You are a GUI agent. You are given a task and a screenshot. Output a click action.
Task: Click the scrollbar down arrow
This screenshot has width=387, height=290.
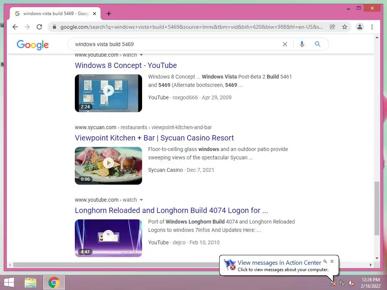pyautogui.click(x=377, y=258)
